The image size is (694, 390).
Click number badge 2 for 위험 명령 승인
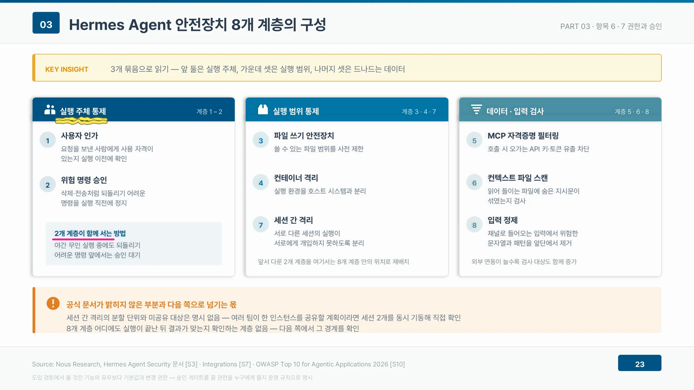[x=48, y=185]
